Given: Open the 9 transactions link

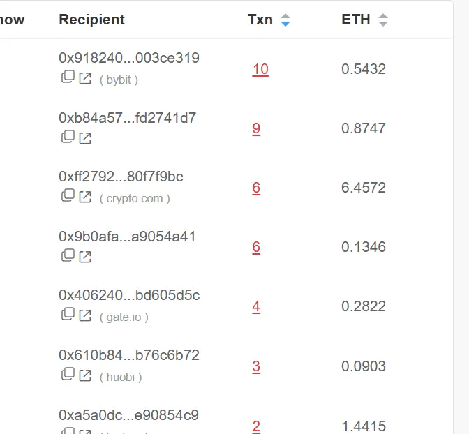Looking at the screenshot, I should (x=256, y=128).
